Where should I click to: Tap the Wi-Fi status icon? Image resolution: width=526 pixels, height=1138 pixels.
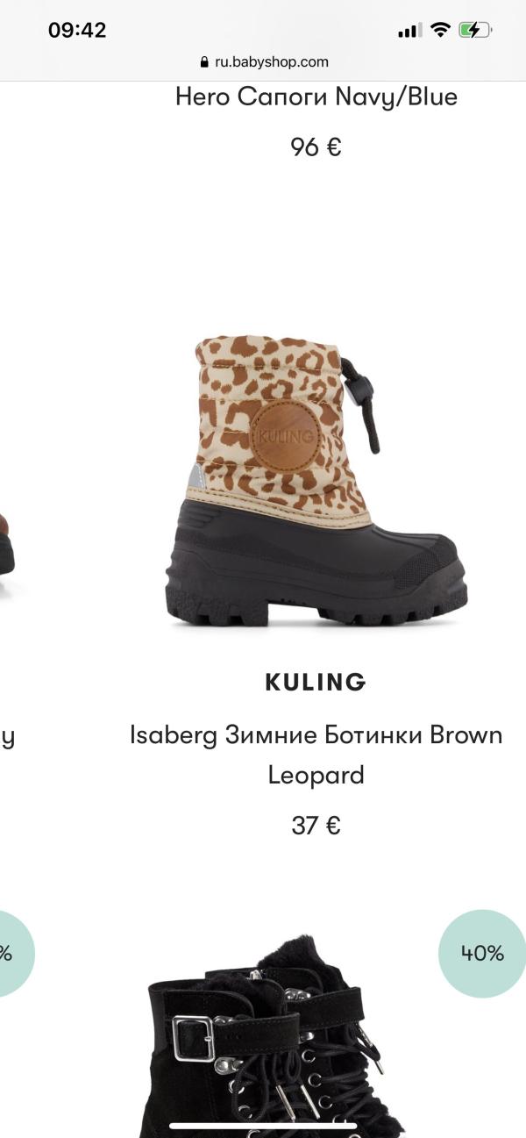[x=441, y=30]
